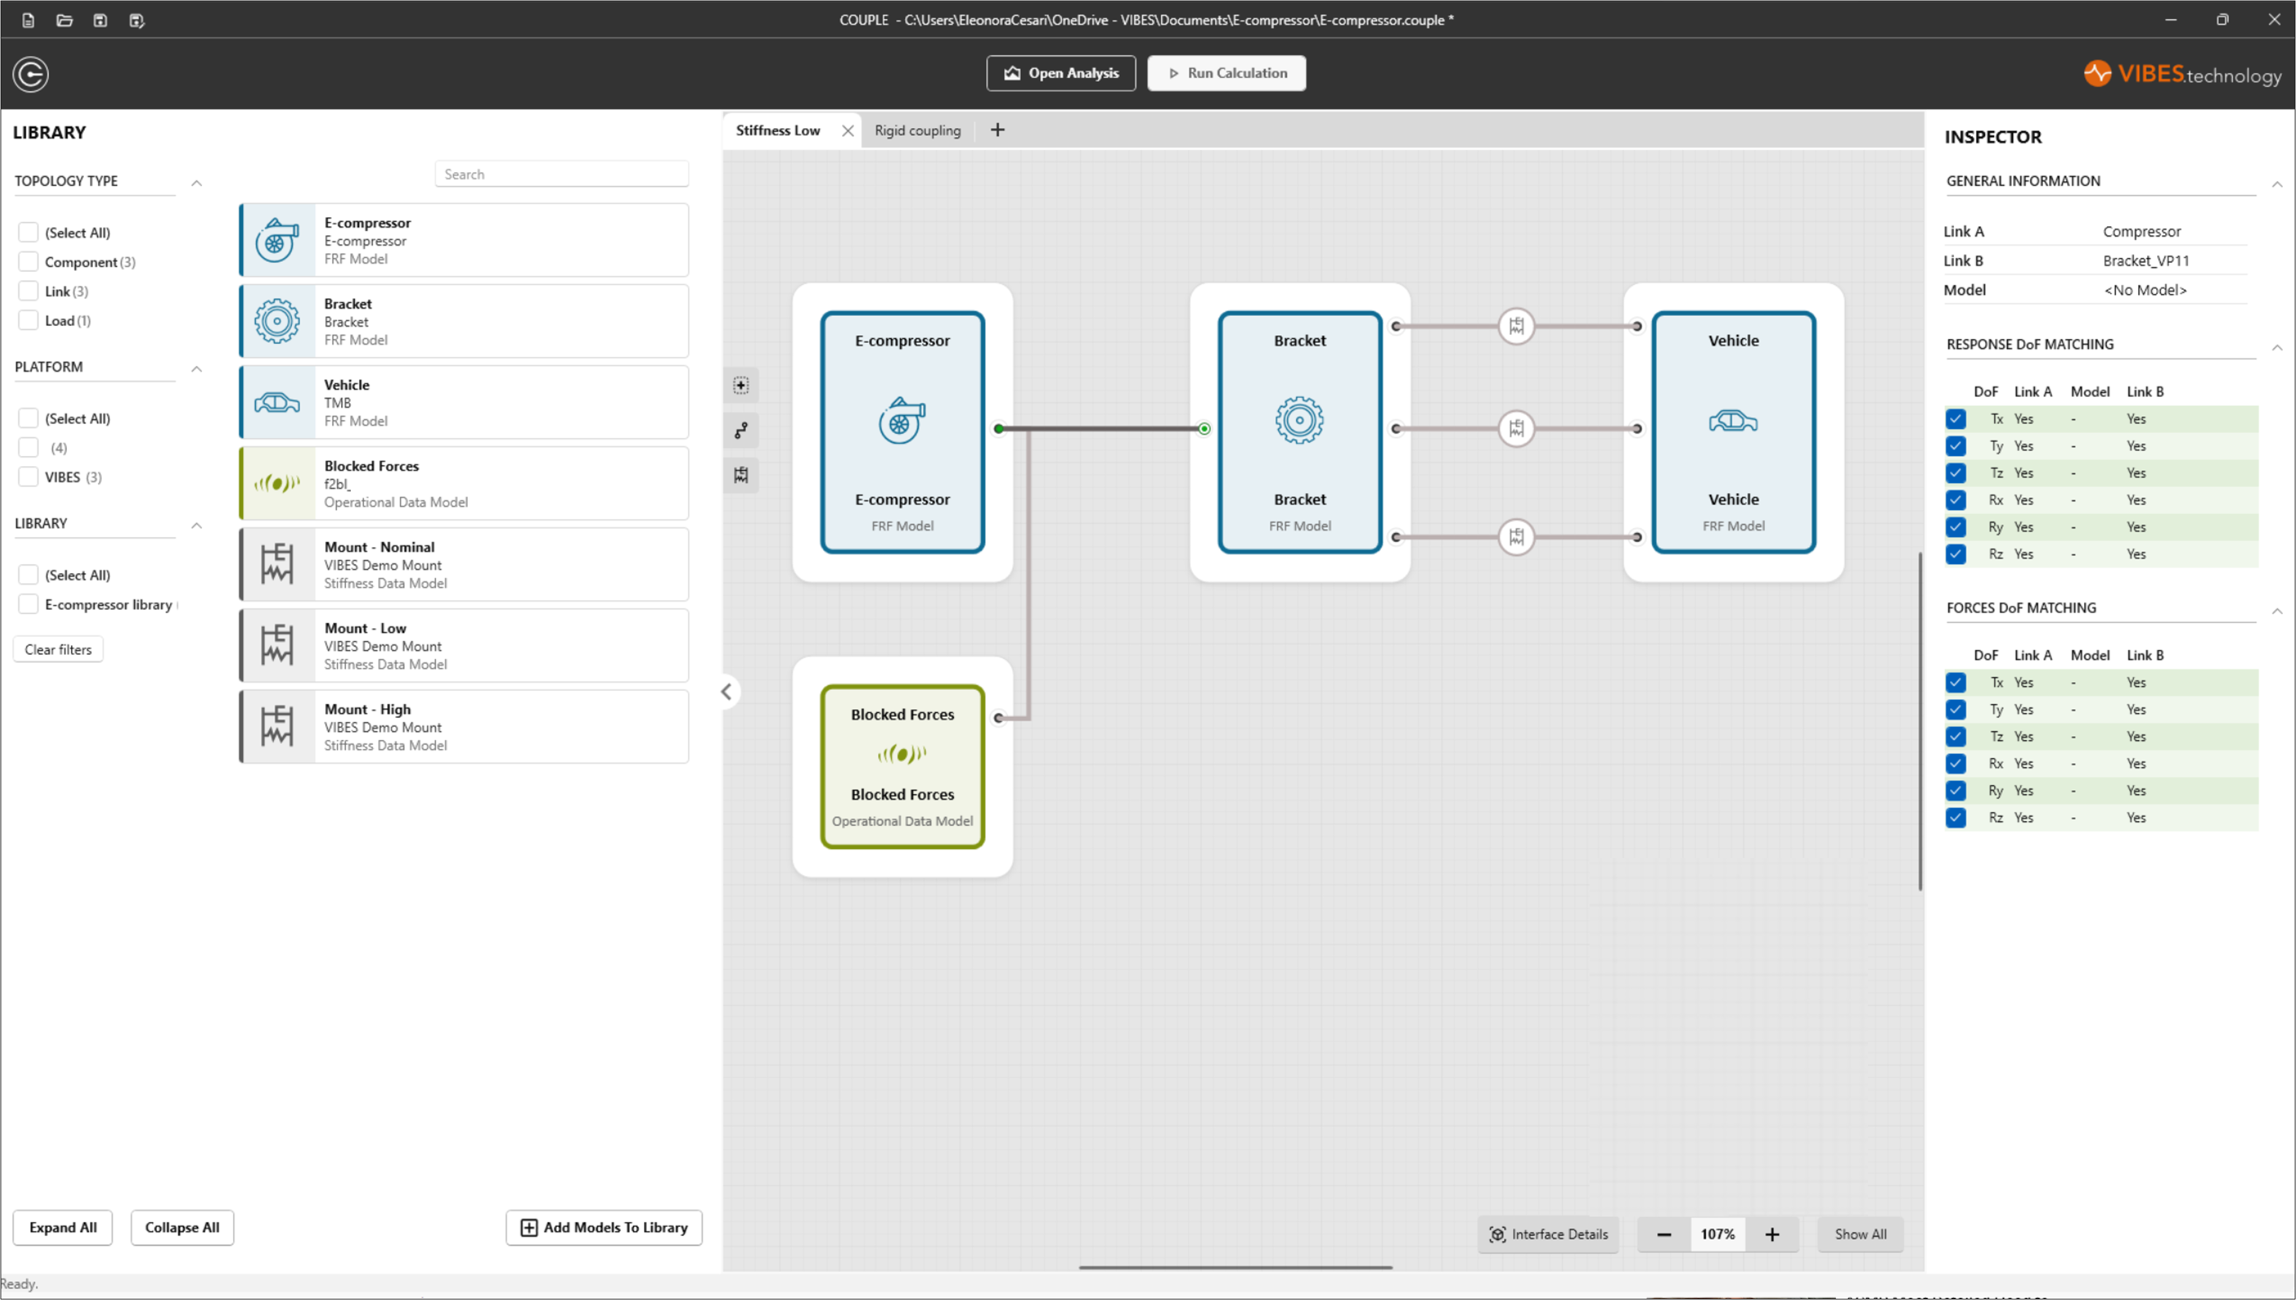The image size is (2296, 1300).
Task: Select the Vehicle node on canvas
Action: point(1732,432)
